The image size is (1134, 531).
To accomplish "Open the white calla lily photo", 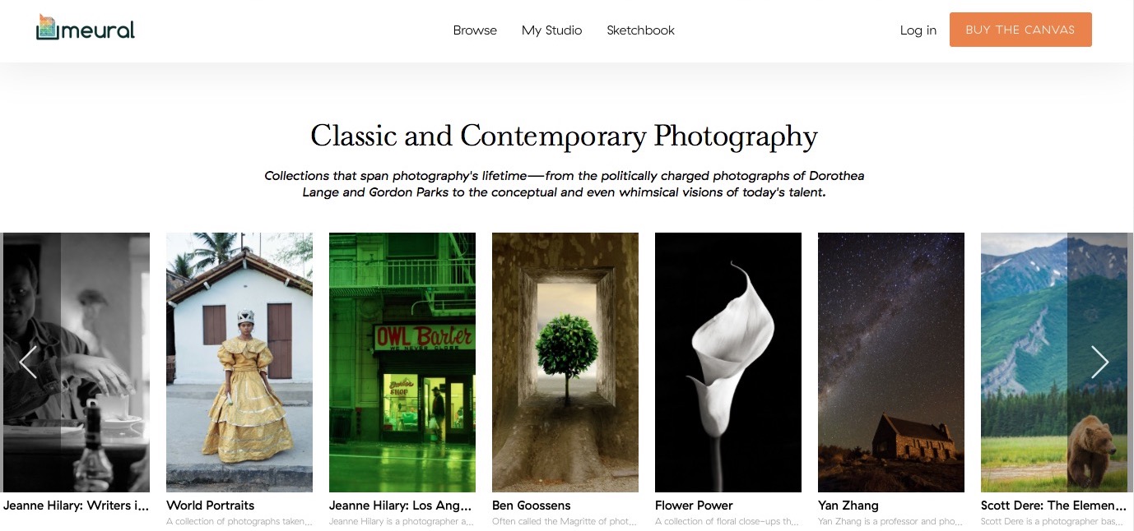I will click(728, 362).
